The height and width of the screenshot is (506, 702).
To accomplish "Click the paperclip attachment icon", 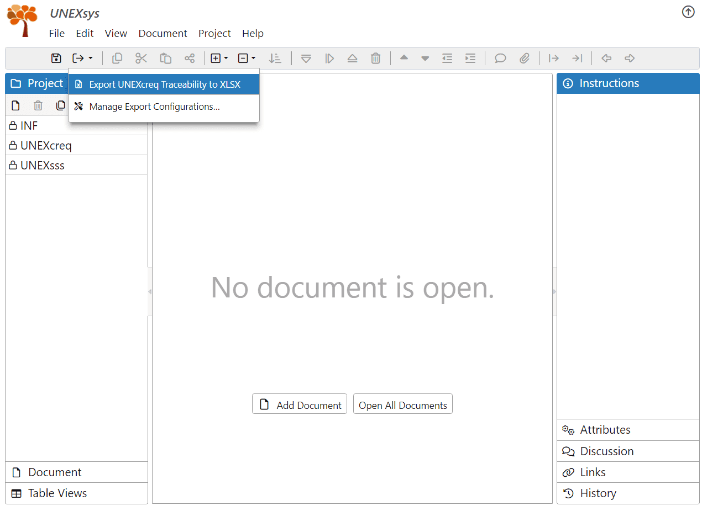I will pyautogui.click(x=525, y=58).
